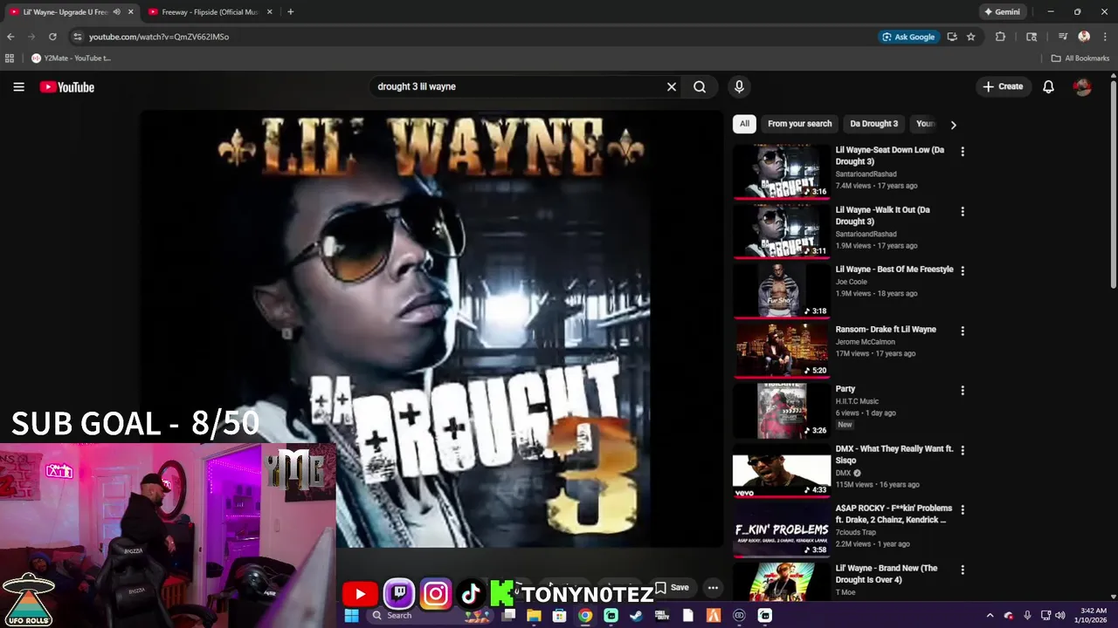Open a new Chrome tab
The height and width of the screenshot is (628, 1118).
(x=290, y=12)
